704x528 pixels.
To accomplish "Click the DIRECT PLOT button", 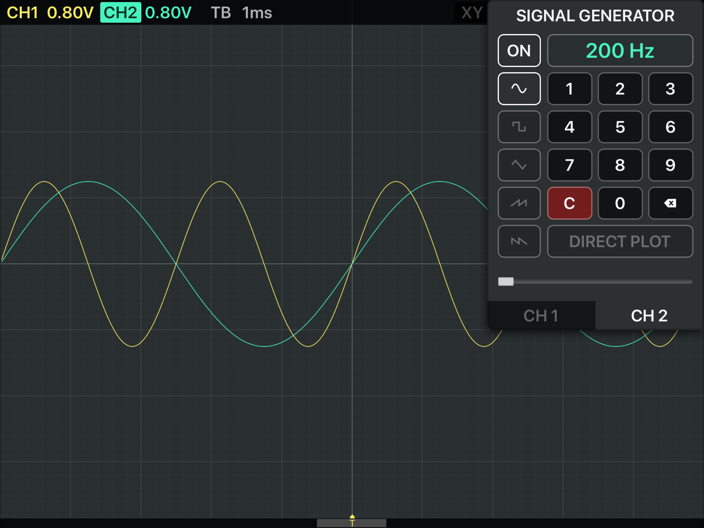I will pyautogui.click(x=620, y=241).
